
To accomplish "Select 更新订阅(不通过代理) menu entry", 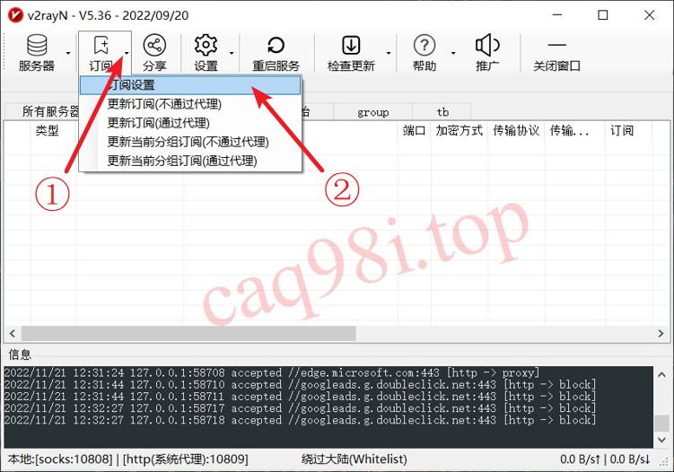I will tap(190, 104).
